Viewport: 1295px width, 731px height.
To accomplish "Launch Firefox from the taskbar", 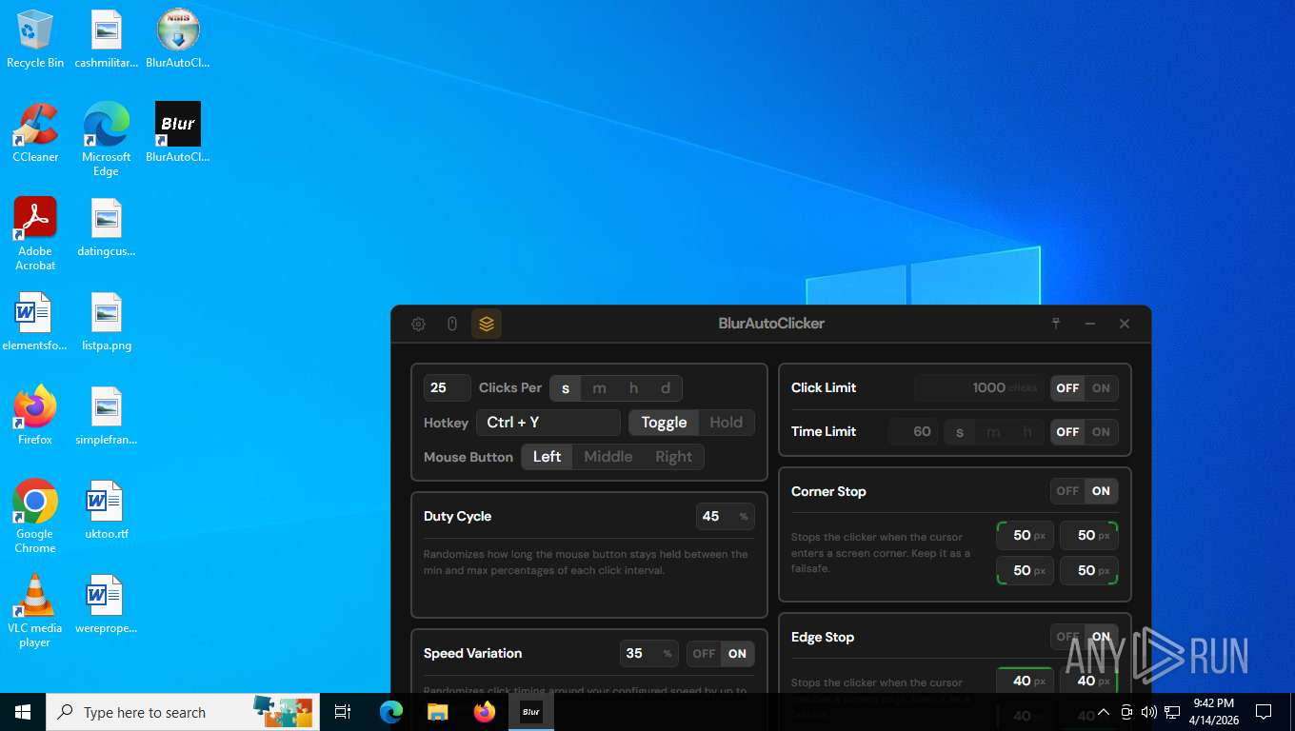I will click(485, 712).
